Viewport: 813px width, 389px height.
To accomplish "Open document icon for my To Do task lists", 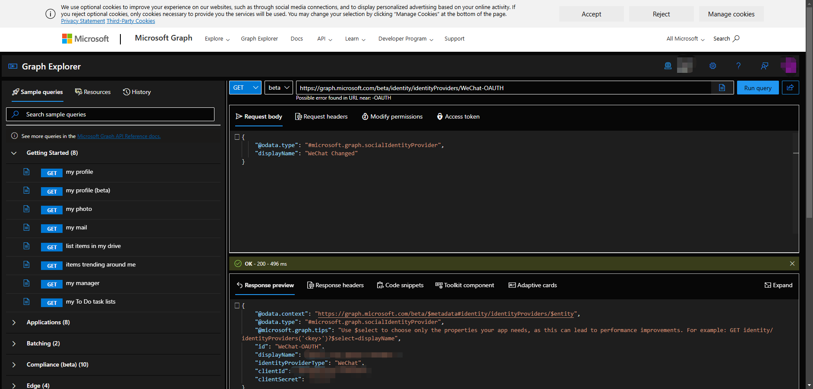I will coord(26,301).
